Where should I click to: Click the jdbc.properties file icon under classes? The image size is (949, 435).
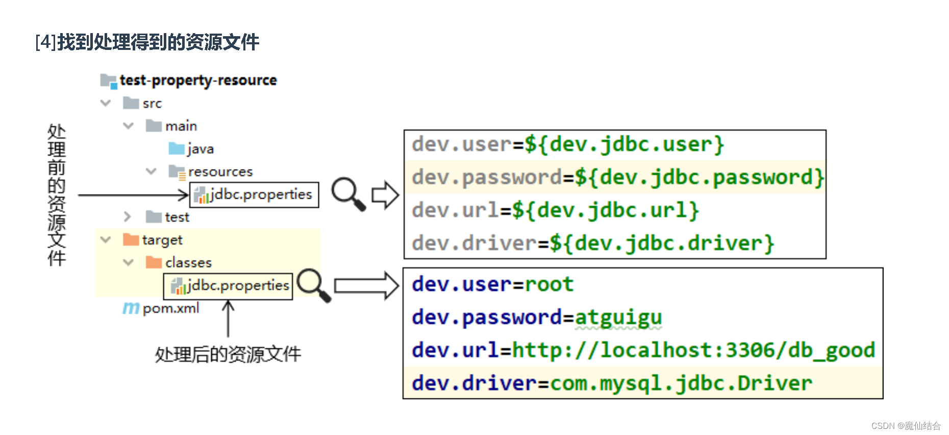point(178,286)
